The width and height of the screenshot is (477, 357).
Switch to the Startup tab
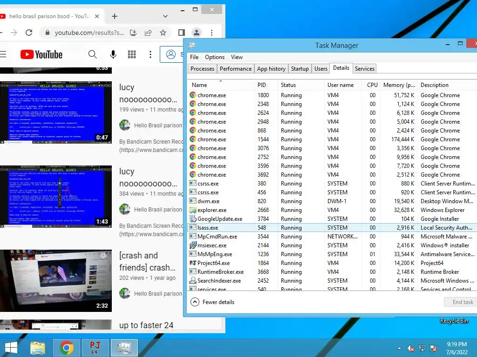[x=300, y=69]
